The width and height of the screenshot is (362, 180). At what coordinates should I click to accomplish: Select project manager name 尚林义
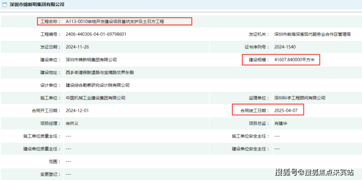click(72, 123)
